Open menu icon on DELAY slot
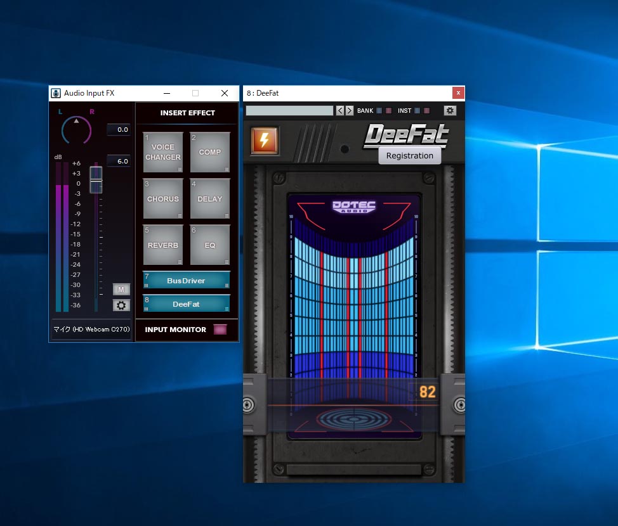This screenshot has height=526, width=618. point(227,215)
